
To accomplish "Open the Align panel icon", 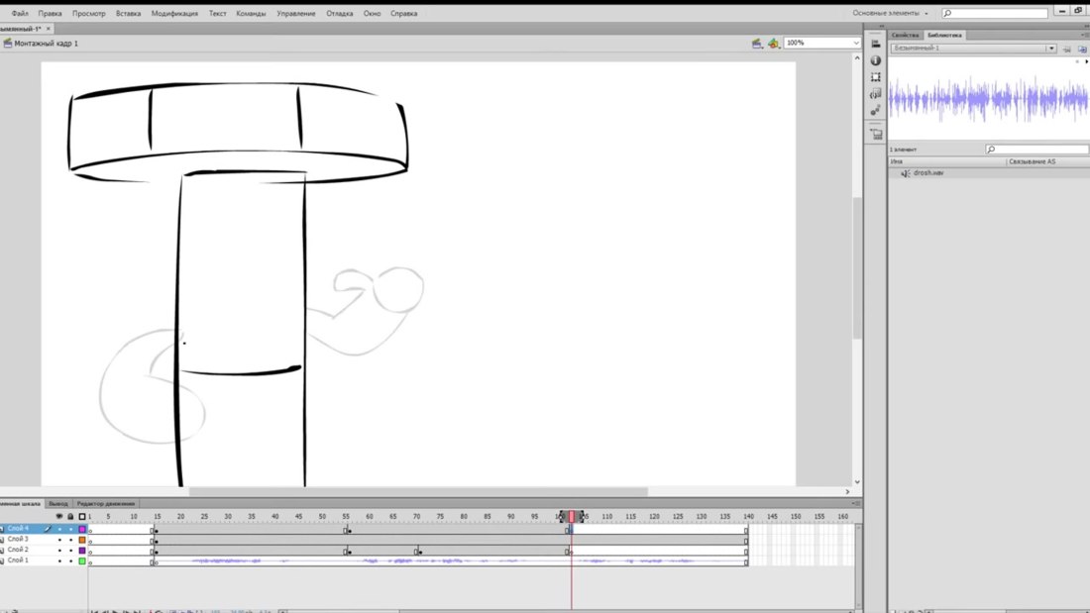I will point(876,44).
